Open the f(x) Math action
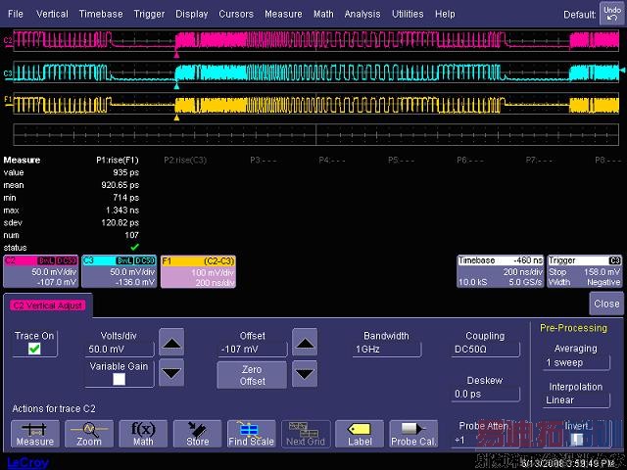627x470 pixels. (143, 434)
